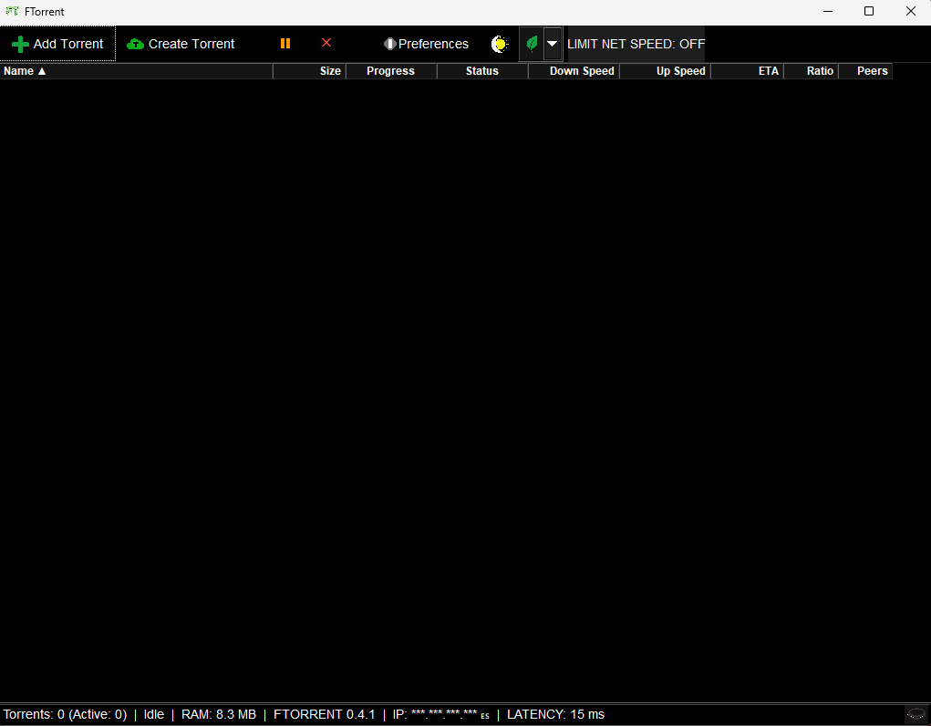Click the Add Torrent button

(x=57, y=44)
